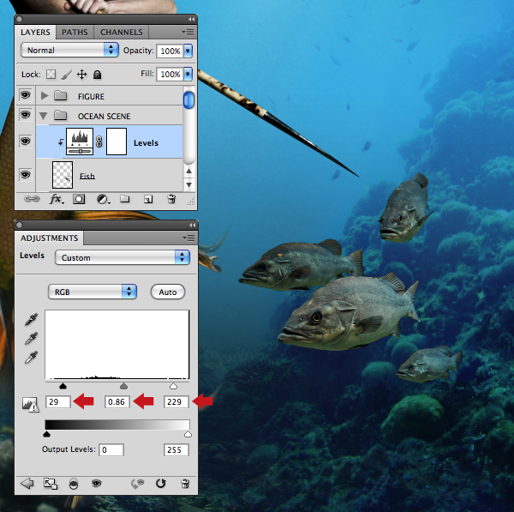The image size is (514, 512).
Task: Click the black input levels slider
Action: click(x=63, y=386)
